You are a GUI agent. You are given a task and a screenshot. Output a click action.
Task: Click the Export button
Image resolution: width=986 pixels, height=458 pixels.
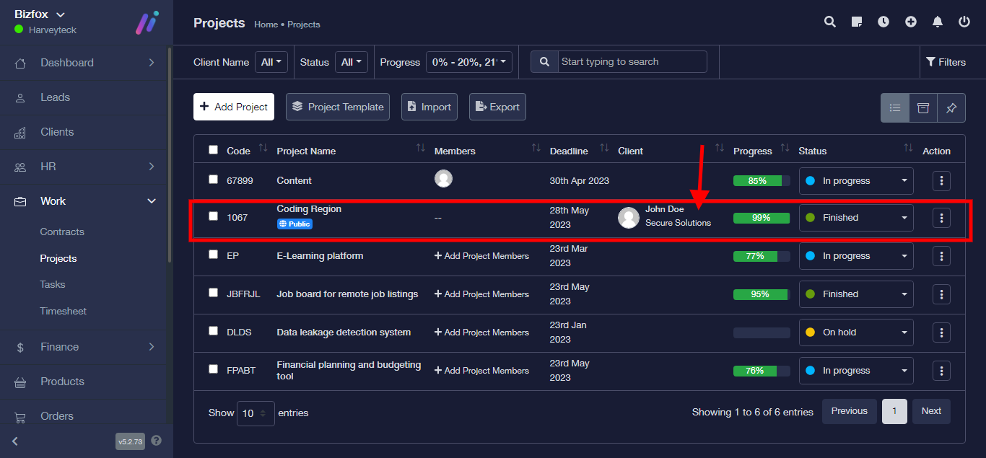(x=497, y=107)
